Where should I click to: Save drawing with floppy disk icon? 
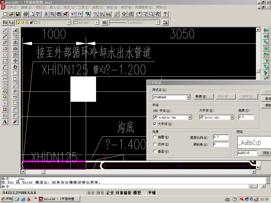tap(18, 14)
